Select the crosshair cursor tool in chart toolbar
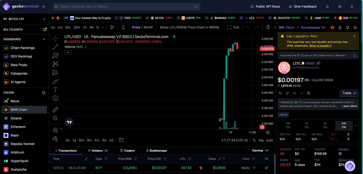363x174 pixels. coord(55,38)
